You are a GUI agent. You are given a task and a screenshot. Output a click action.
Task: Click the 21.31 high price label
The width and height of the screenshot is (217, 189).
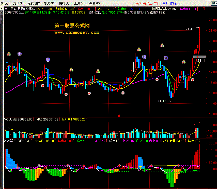point(190,29)
